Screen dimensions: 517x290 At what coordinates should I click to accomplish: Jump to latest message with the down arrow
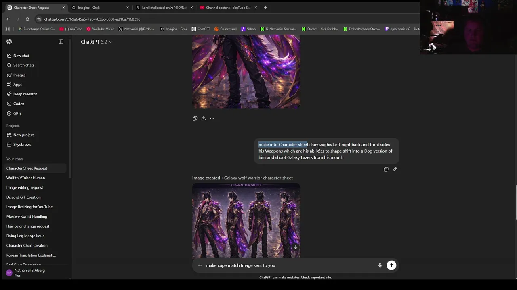(296, 247)
